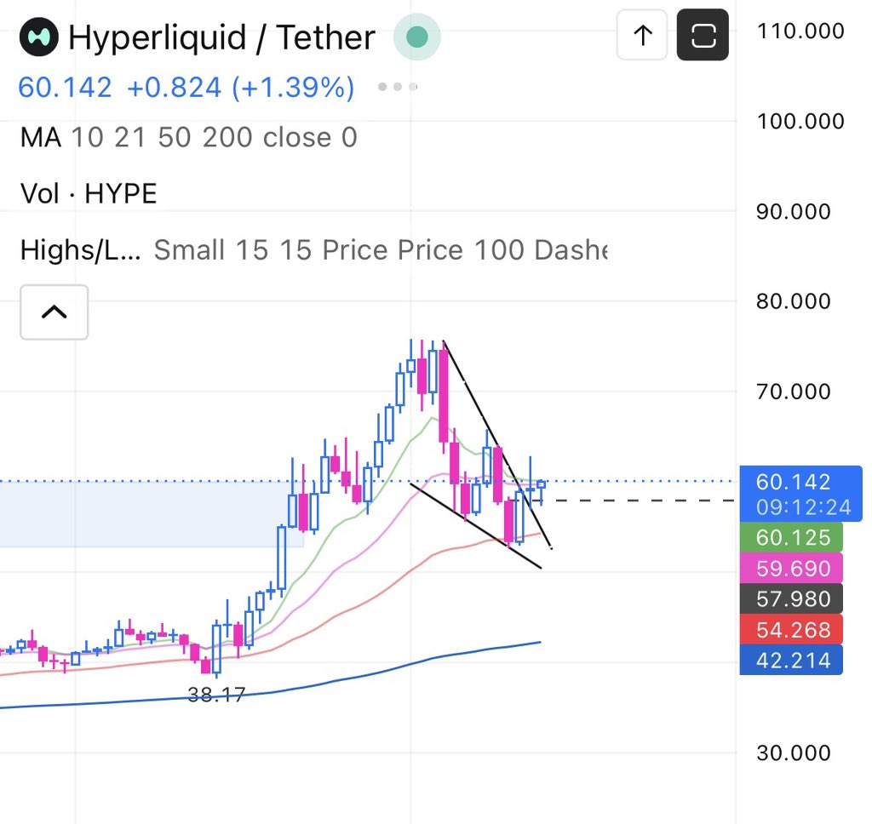Open the three-dot more options menu
Image resolution: width=872 pixels, height=824 pixels.
pos(398,87)
